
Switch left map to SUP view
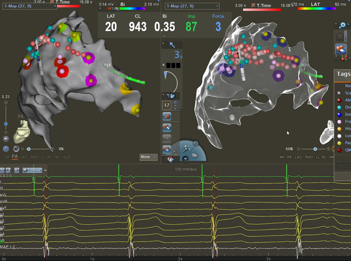point(66,157)
